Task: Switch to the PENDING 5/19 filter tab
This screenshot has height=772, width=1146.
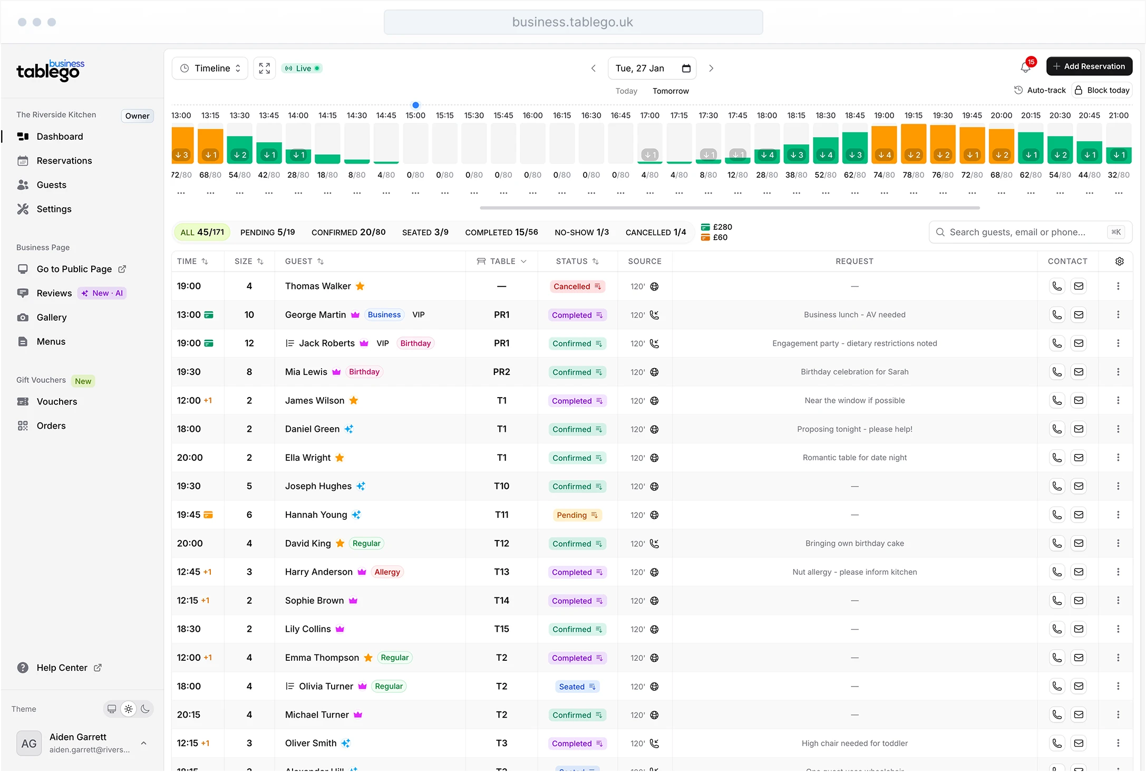Action: pos(267,232)
